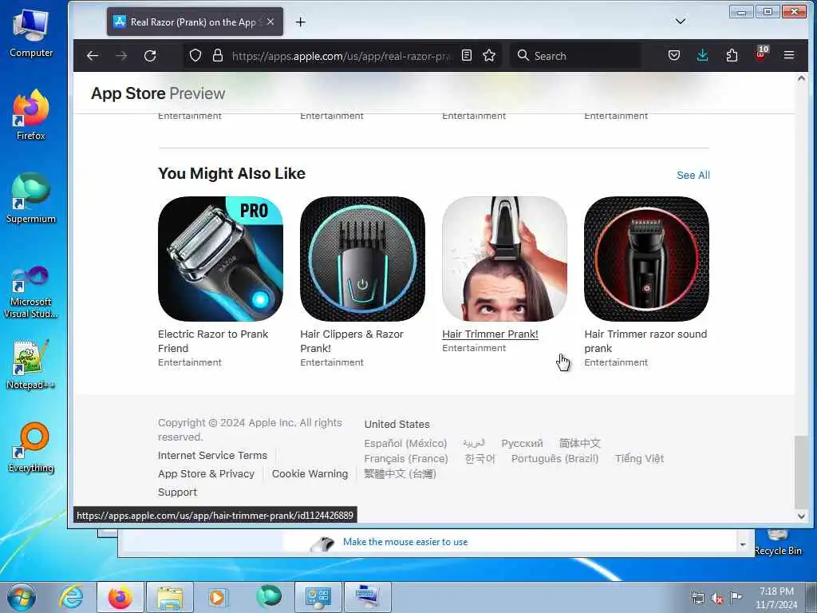Show site security lock information
The width and height of the screenshot is (817, 613).
click(x=218, y=55)
